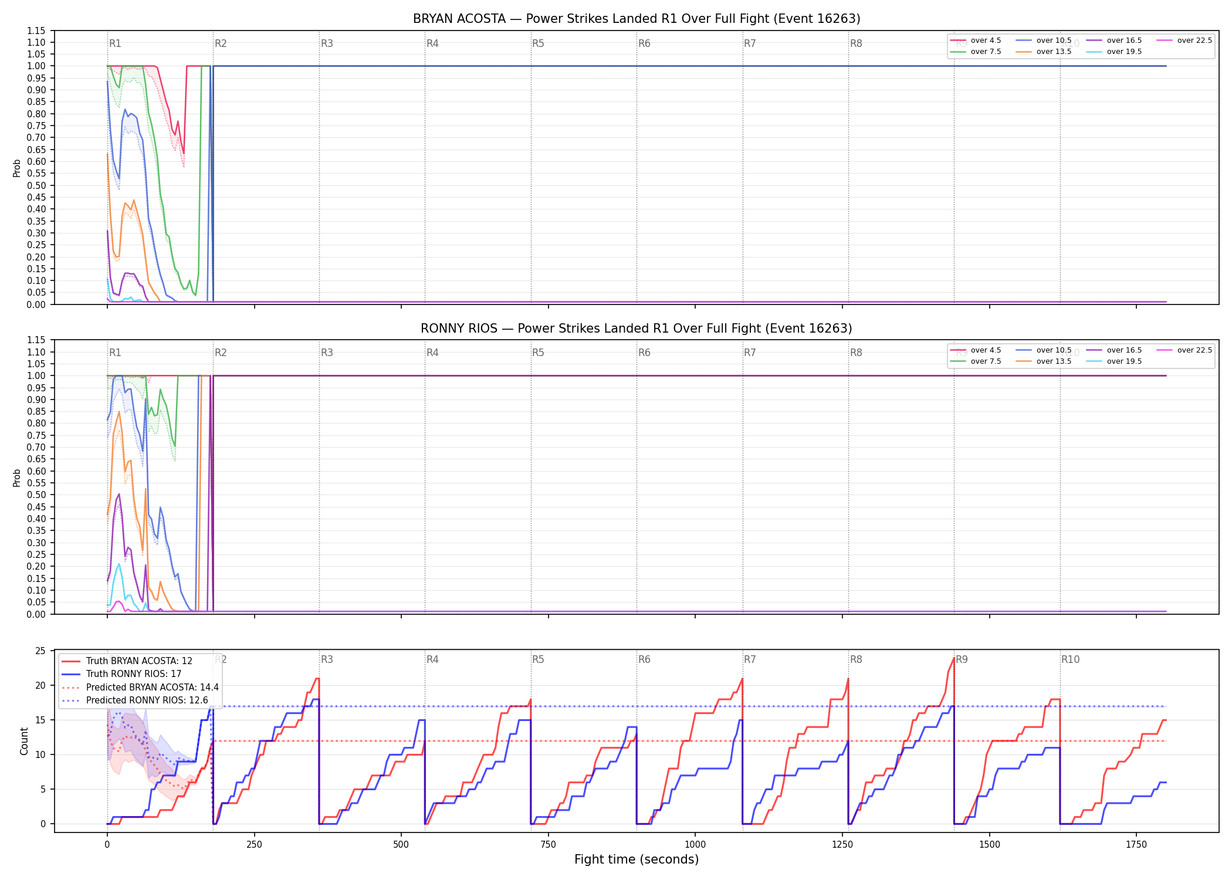This screenshot has height=880, width=1232.
Task: Click the R8 round marker in Ronny Rios chart
Action: point(856,353)
